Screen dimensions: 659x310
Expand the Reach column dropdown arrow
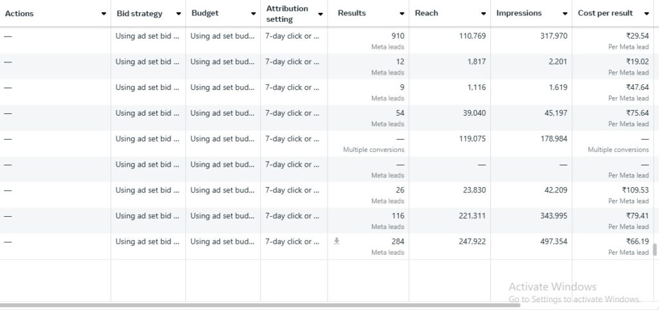coord(483,14)
